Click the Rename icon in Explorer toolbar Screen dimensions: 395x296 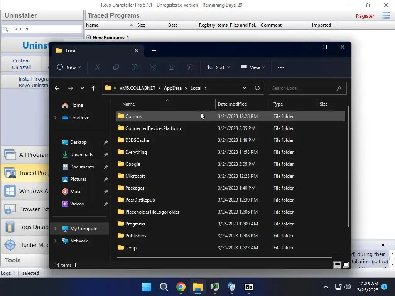pyautogui.click(x=153, y=67)
